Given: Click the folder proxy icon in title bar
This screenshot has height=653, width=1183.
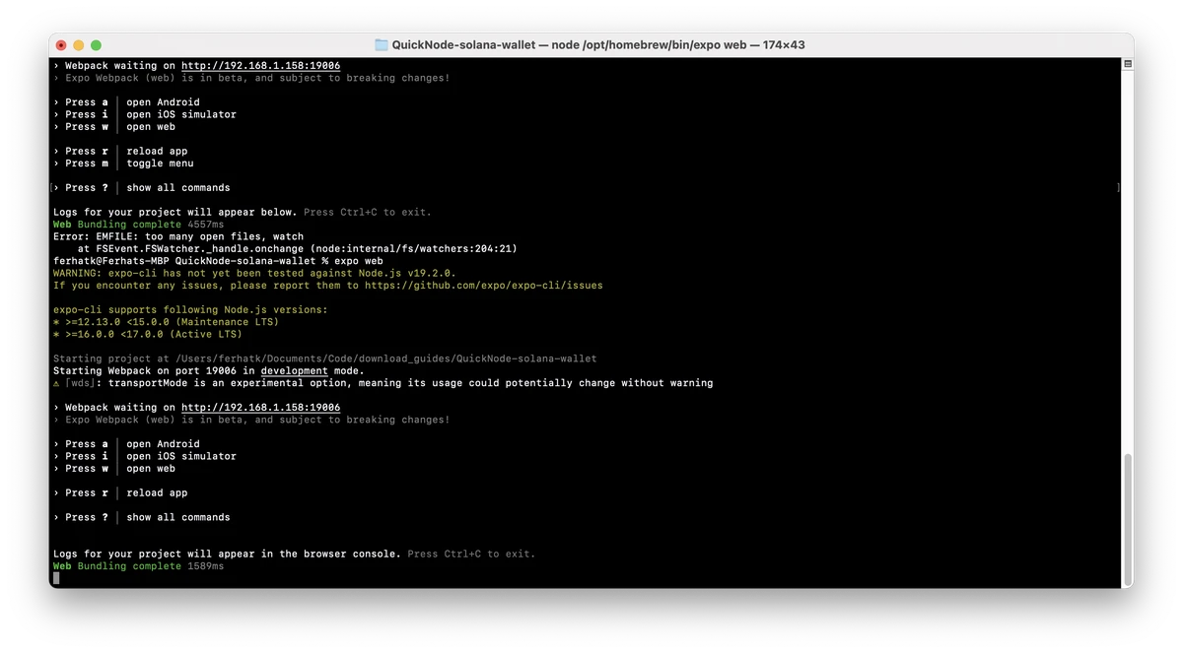Looking at the screenshot, I should pyautogui.click(x=382, y=44).
